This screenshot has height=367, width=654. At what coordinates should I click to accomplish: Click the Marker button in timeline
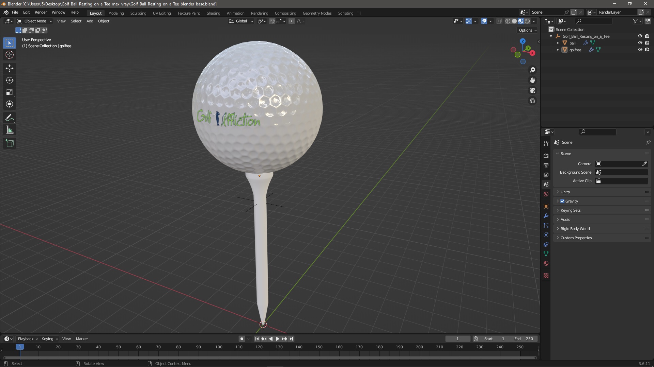82,339
